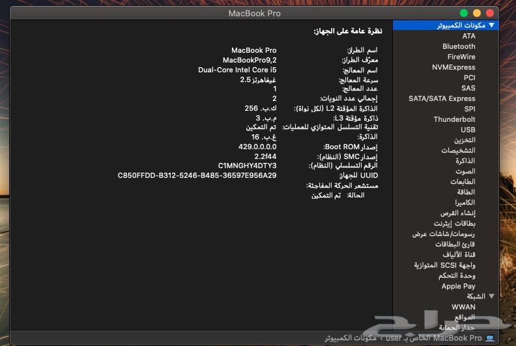Screen dimensions: 516x346
Task: Open the الطابعات printers section
Action: coord(463,182)
